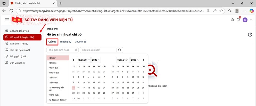Open the Tháng 9 month dropdown
Viewport: 256px width, 106px height.
coord(84,60)
